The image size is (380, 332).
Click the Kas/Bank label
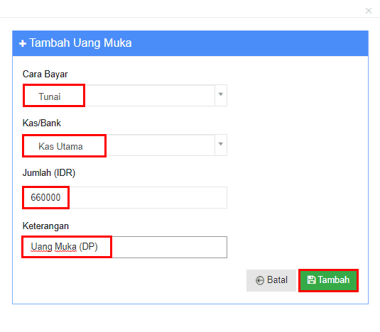click(x=42, y=123)
